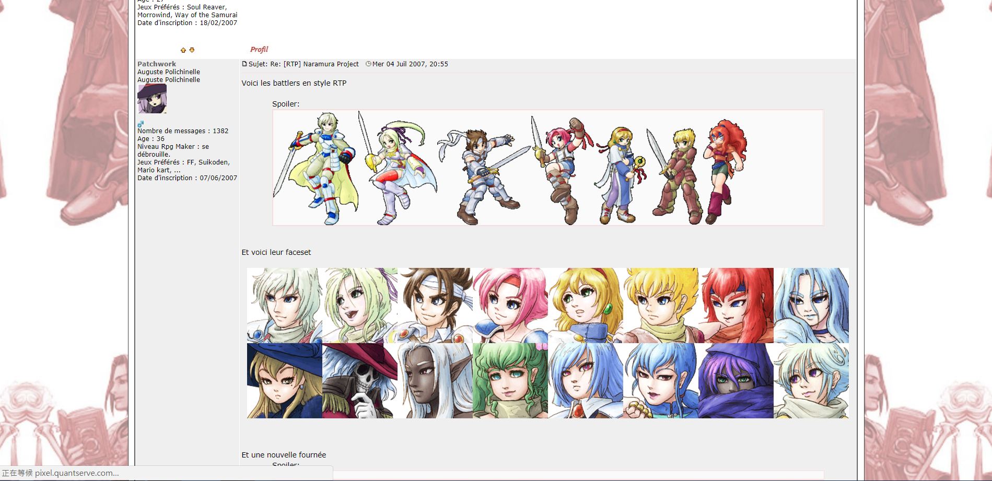Click the blue-haired woman with rings portrait
992x481 pixels.
[x=661, y=381]
